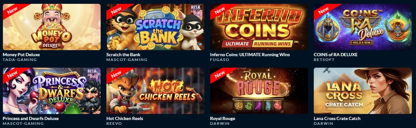The image size is (416, 128).
Task: Open Princess & Dwarfs Deluxe game image
Action: pos(51,91)
